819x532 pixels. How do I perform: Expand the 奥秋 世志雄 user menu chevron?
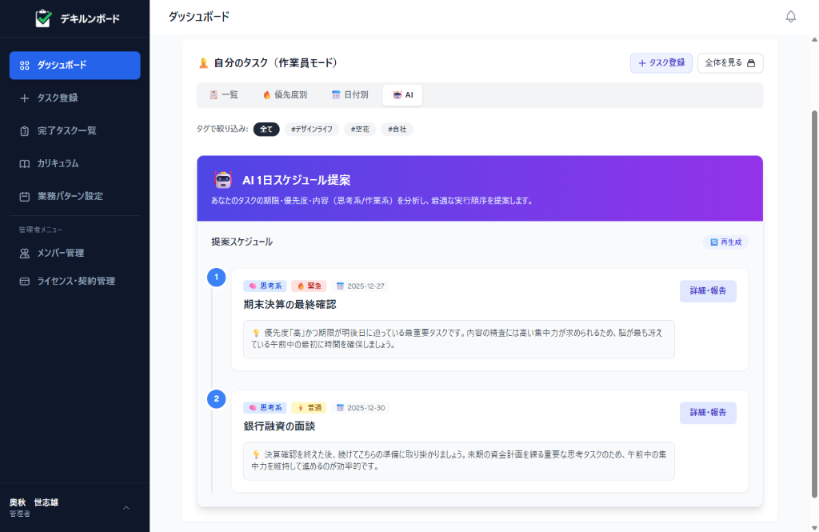tap(125, 507)
